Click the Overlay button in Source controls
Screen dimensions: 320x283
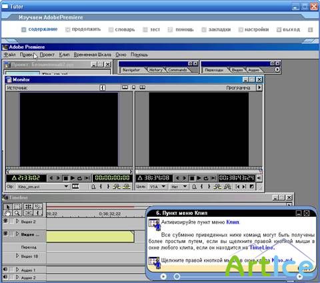(127, 186)
